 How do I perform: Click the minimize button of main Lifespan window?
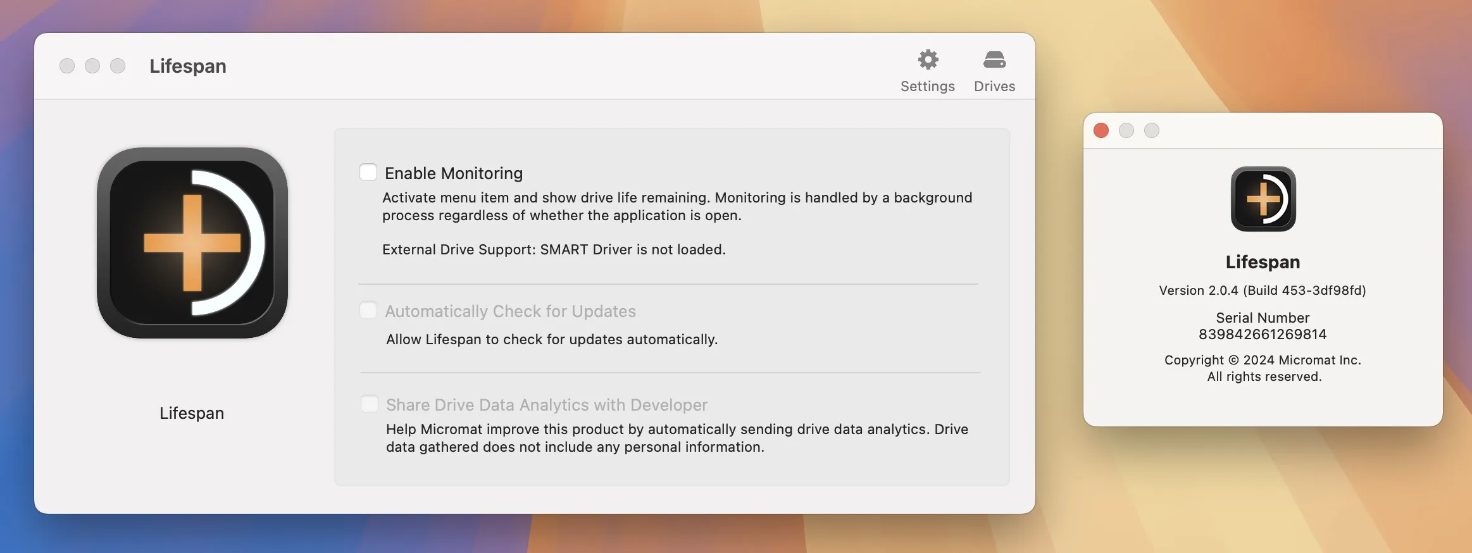click(x=92, y=66)
